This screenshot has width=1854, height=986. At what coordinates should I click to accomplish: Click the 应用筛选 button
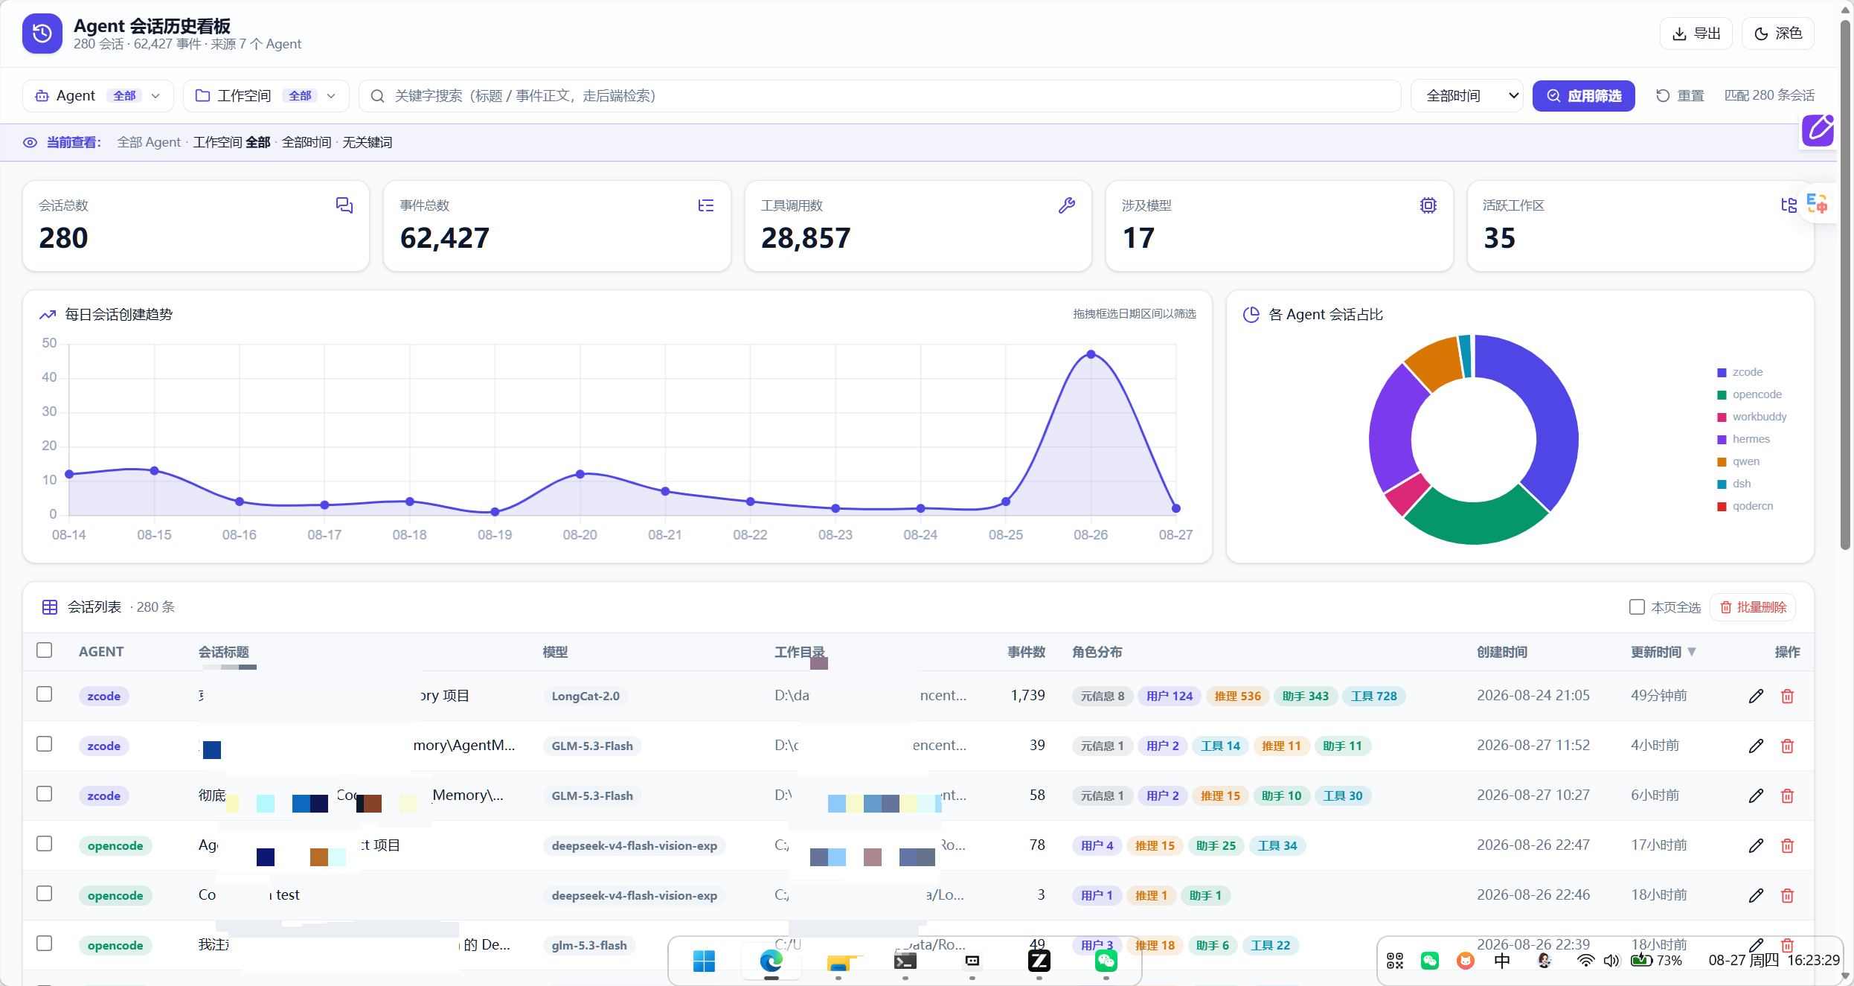pos(1583,96)
